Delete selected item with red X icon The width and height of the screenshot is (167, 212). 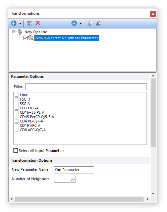[x=38, y=23]
